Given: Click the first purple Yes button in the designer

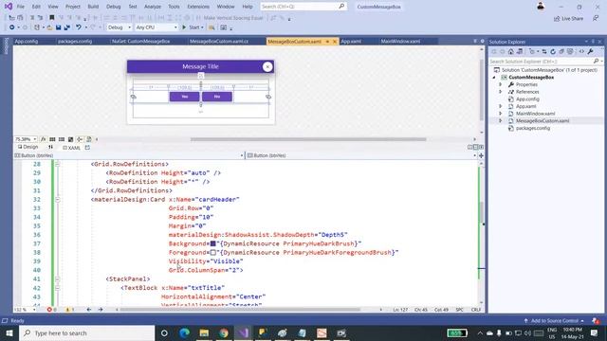Looking at the screenshot, I should tap(185, 97).
